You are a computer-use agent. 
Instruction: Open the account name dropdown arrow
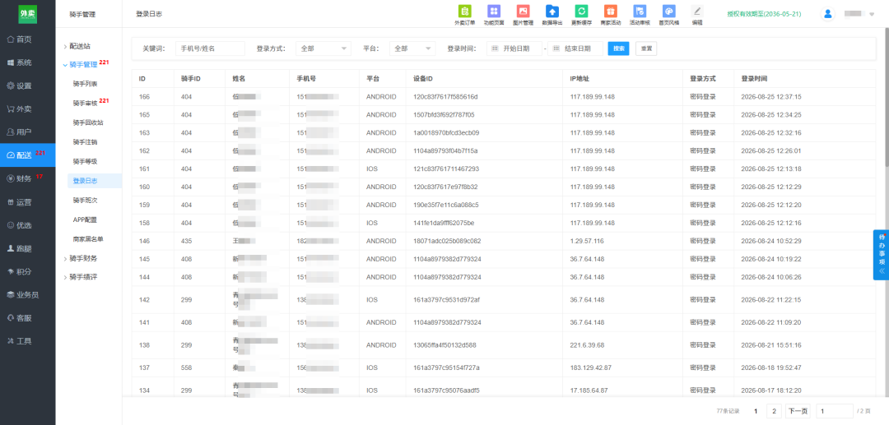pos(872,14)
